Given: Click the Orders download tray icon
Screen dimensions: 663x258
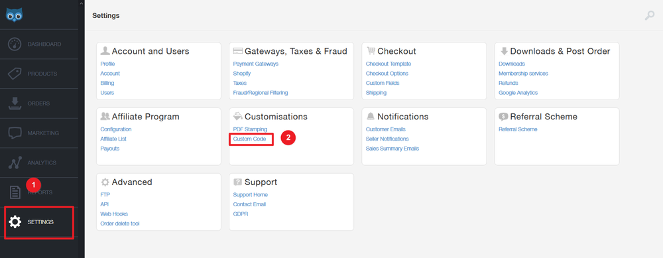Looking at the screenshot, I should (x=15, y=103).
